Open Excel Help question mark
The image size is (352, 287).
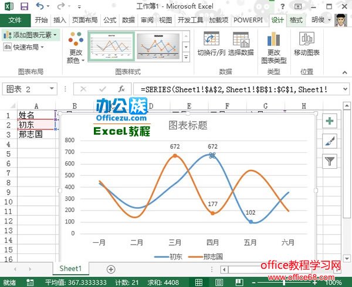(x=282, y=6)
